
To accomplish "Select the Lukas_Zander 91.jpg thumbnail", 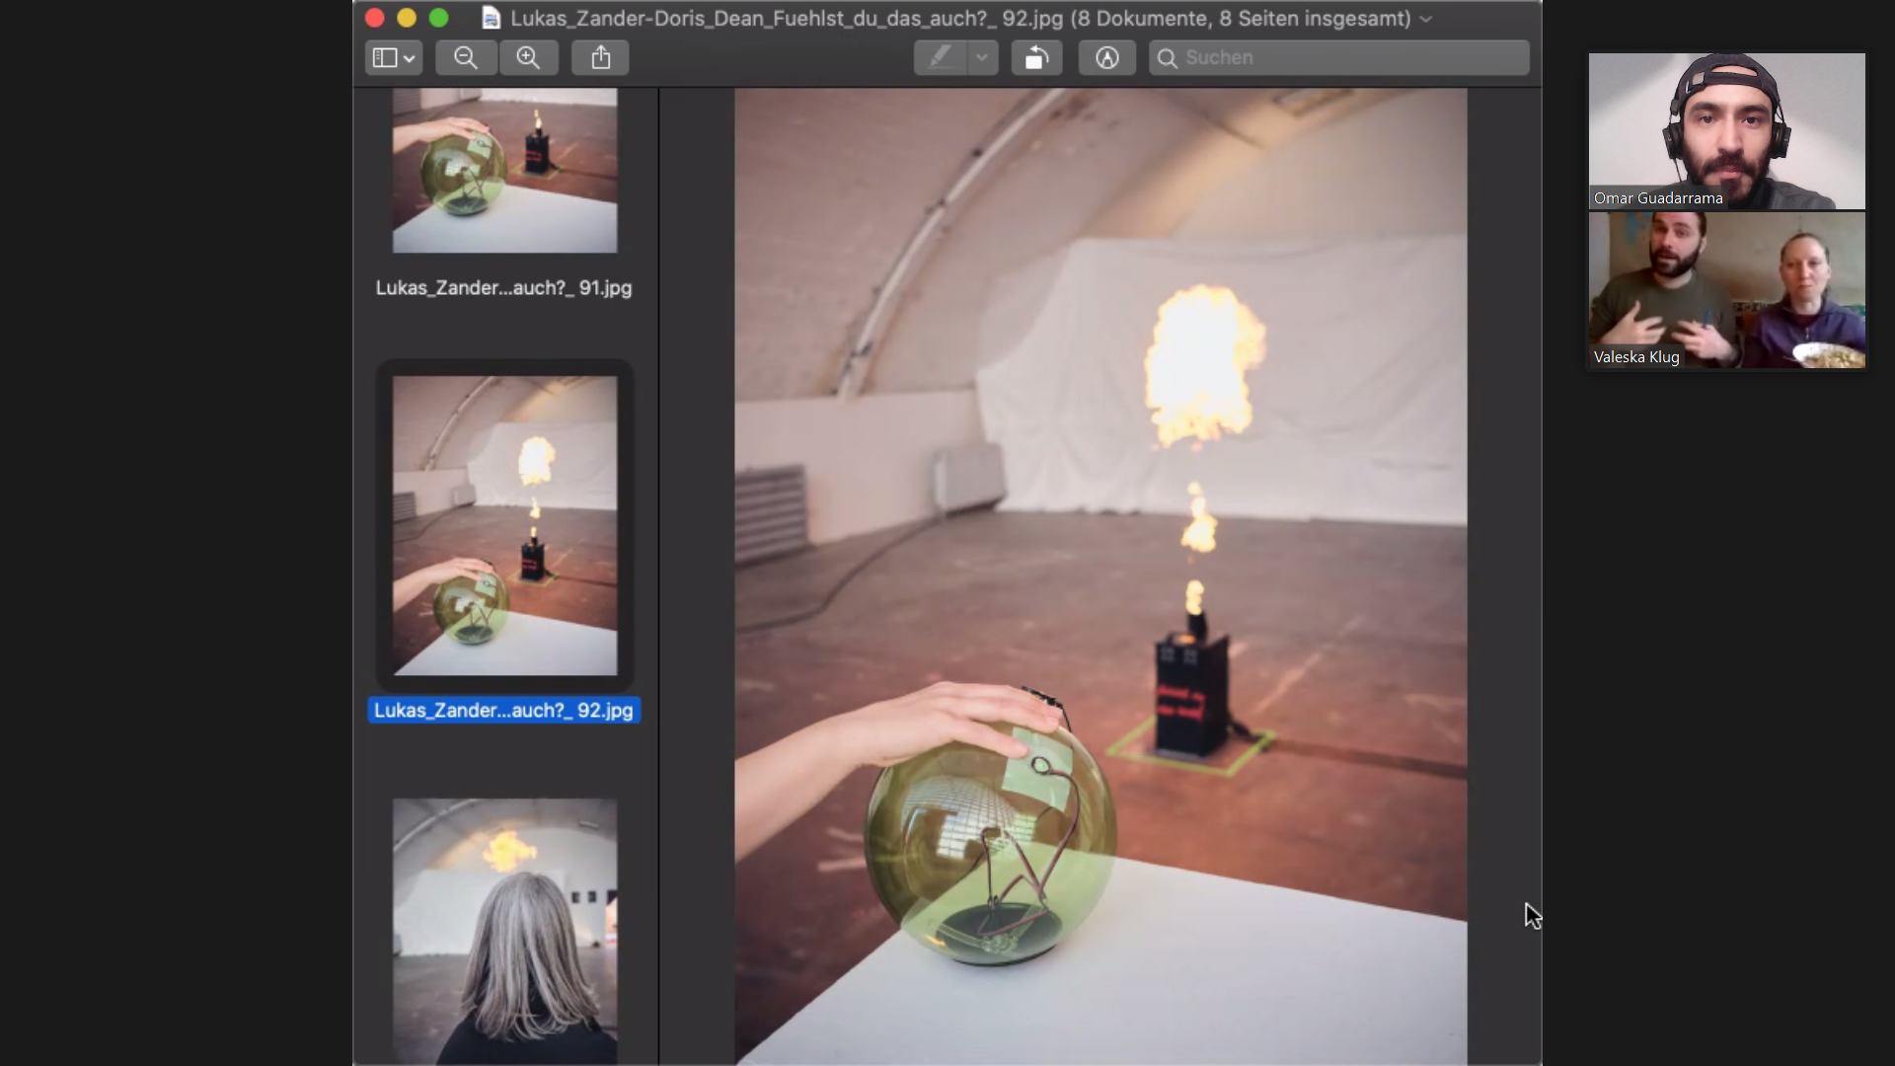I will point(504,170).
